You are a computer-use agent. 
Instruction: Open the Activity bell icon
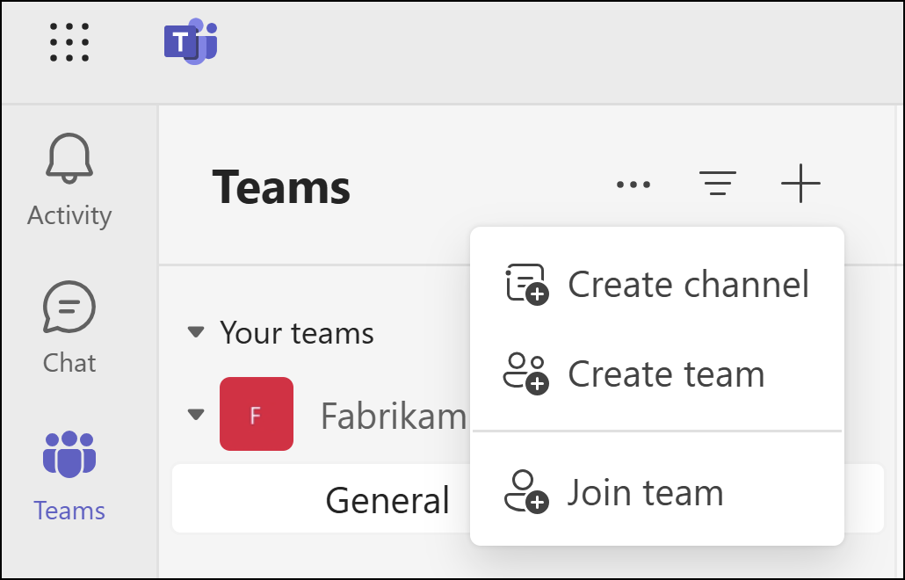point(69,158)
